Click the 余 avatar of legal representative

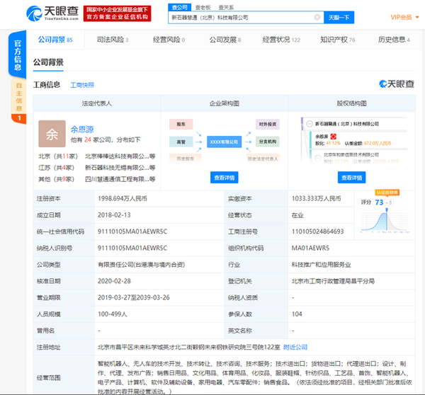pos(52,134)
